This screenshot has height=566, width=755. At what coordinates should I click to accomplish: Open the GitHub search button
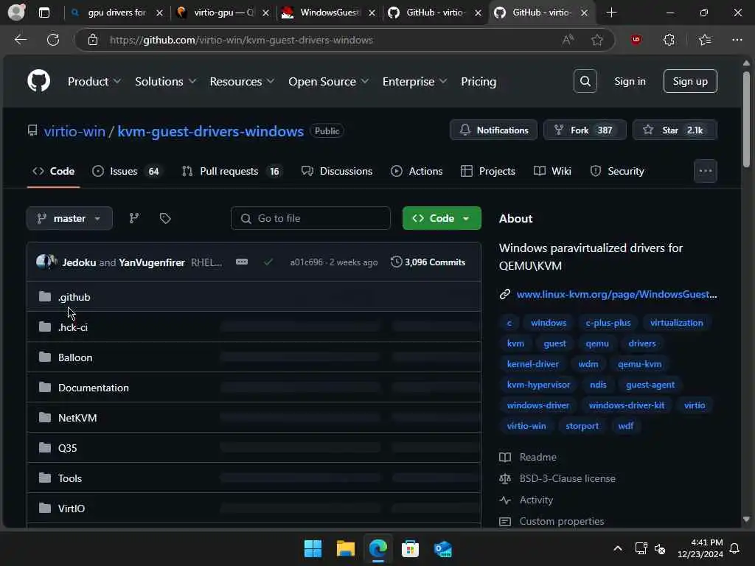point(585,81)
